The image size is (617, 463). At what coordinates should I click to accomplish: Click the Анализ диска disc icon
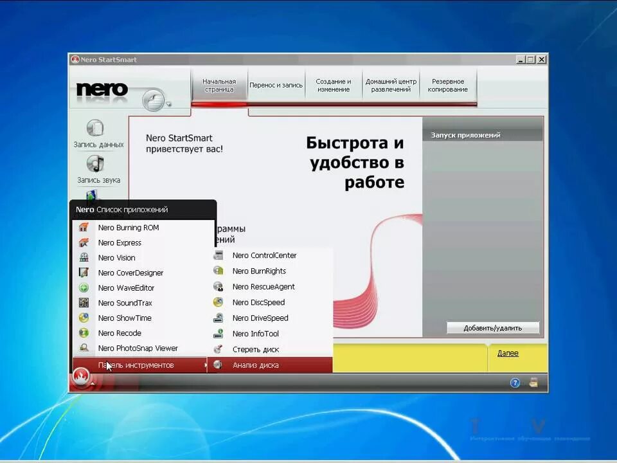click(x=218, y=365)
